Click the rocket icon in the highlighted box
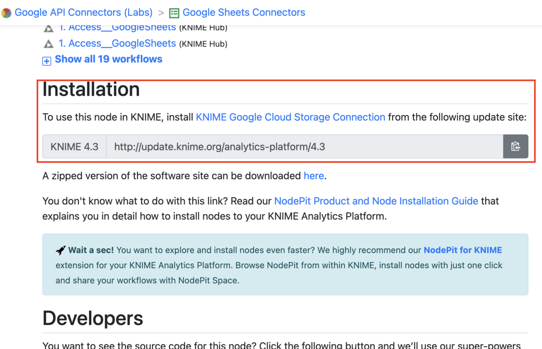This screenshot has width=542, height=349. [x=60, y=249]
